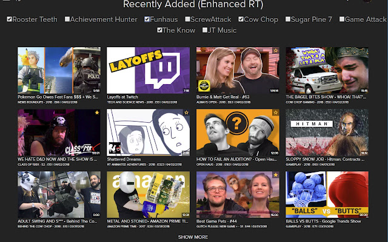Tick the Game Attack checkbox
Image resolution: width=388 pixels, height=242 pixels.
pos(342,19)
